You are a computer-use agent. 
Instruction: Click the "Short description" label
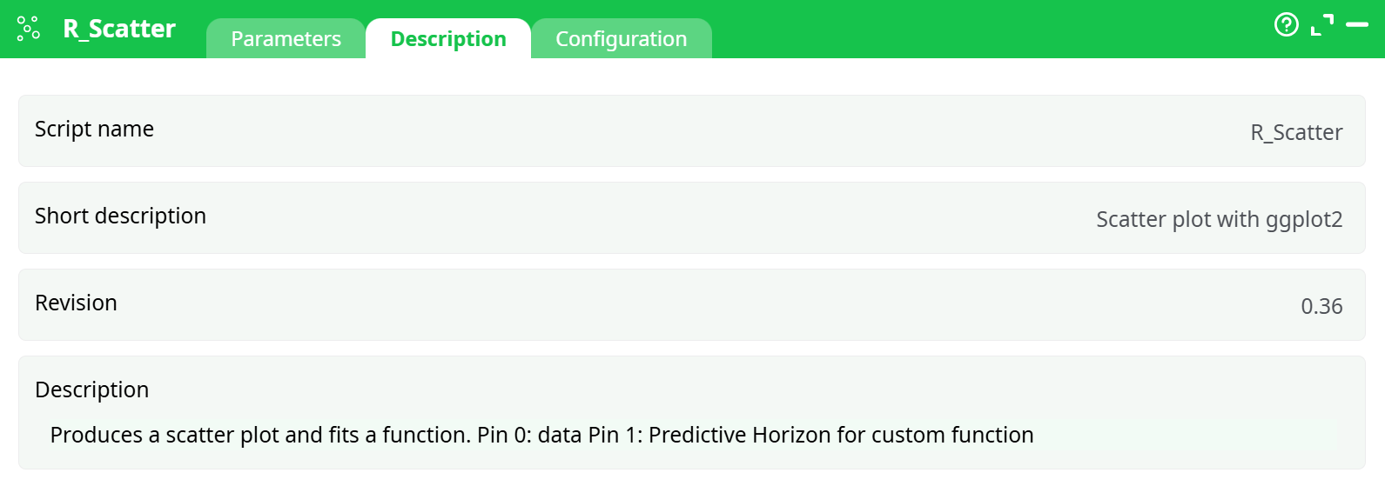tap(120, 216)
